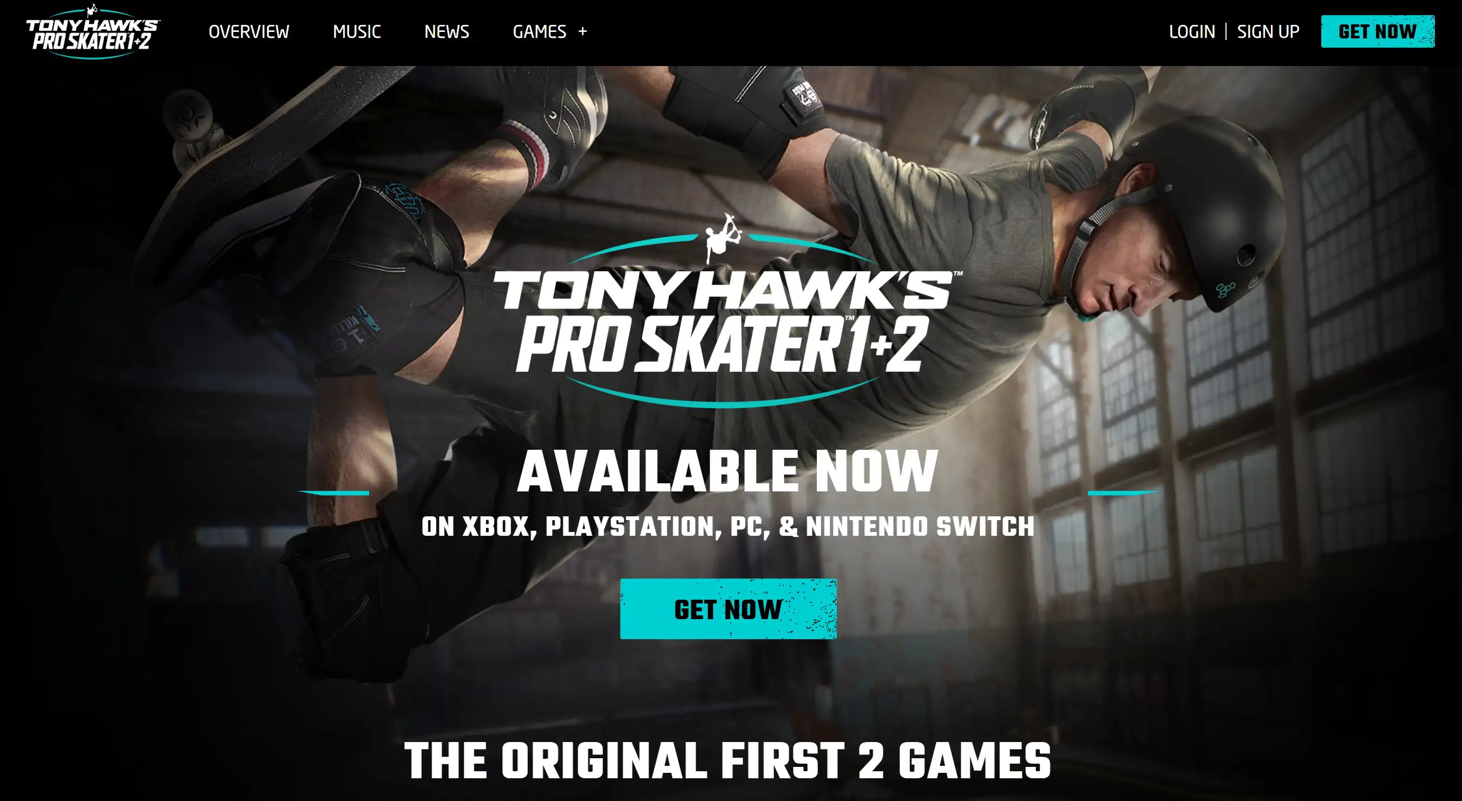
Task: Click the teal emblem on the skater's helmet
Action: click(x=1225, y=290)
